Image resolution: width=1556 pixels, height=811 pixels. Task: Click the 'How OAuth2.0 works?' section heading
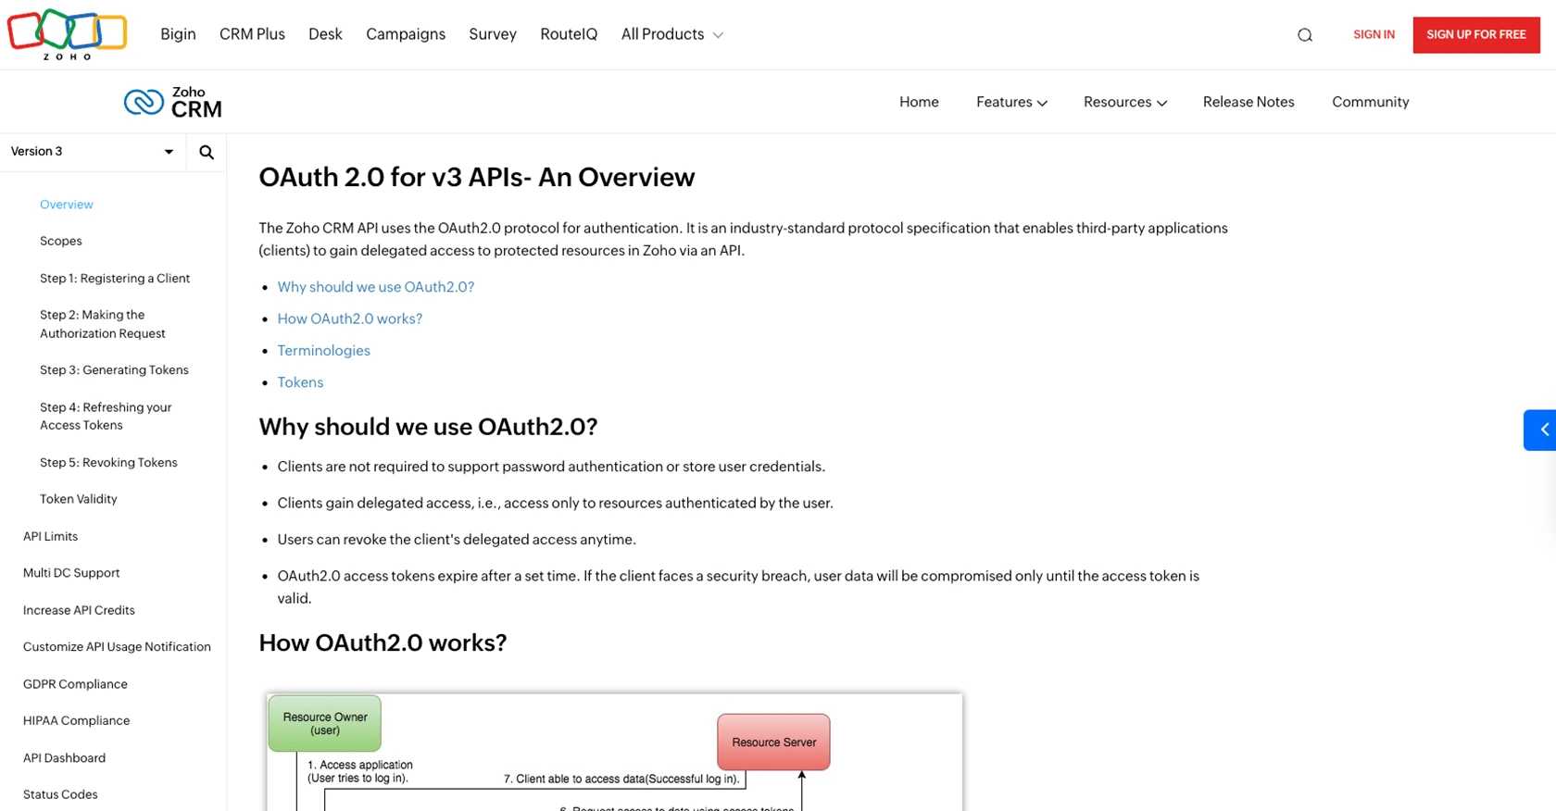(383, 643)
